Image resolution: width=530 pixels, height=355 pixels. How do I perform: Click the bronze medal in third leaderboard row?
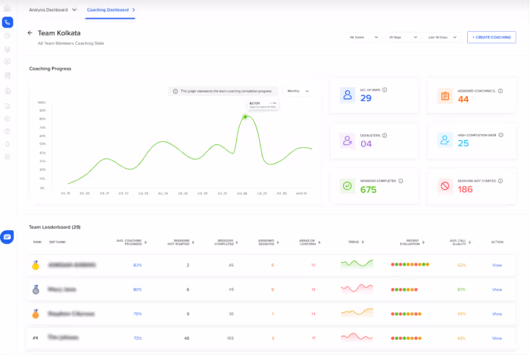pos(35,314)
